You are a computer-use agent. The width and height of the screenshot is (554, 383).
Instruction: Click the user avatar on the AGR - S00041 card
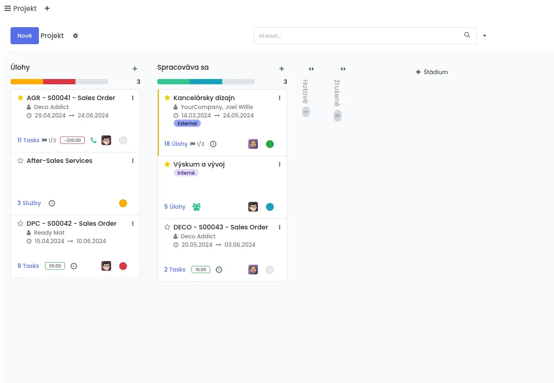(106, 140)
